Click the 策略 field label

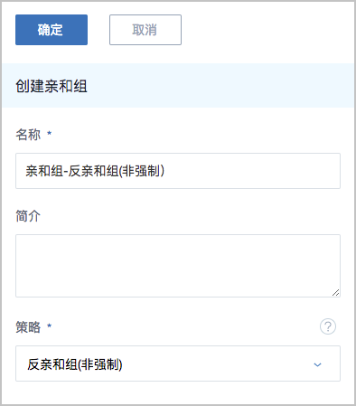point(28,327)
